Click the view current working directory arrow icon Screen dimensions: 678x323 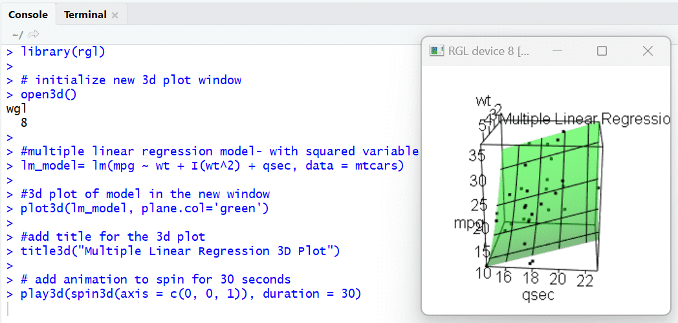click(33, 34)
